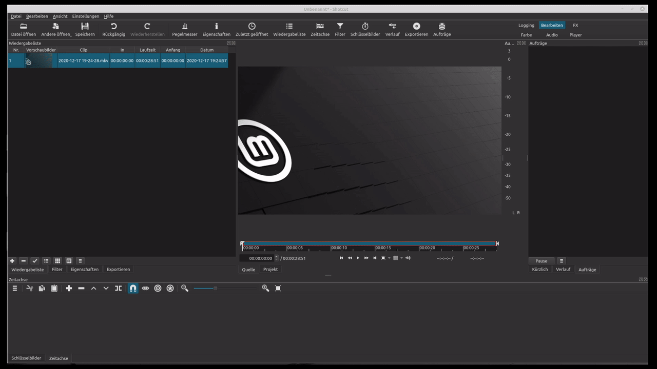
Task: Toggle player volume speaker icon
Action: coord(408,258)
